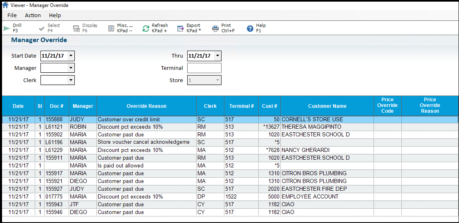Click the Display F6 toolbar icon
The height and width of the screenshot is (223, 459).
coord(76,28)
